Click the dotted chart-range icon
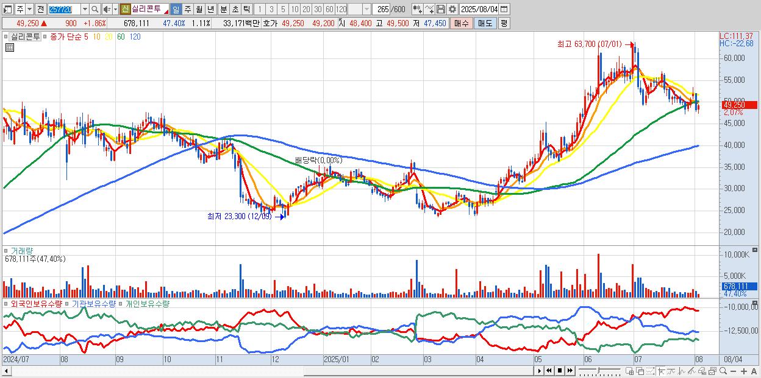The height and width of the screenshot is (378, 761). pyautogui.click(x=650, y=371)
